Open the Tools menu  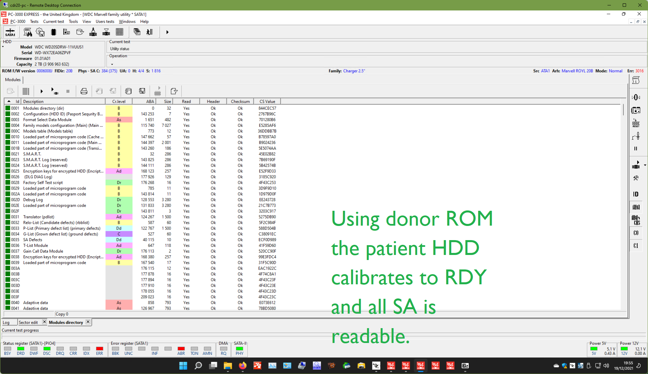tap(73, 22)
